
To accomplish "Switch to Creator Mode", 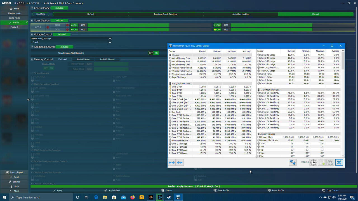I will click(x=14, y=13).
